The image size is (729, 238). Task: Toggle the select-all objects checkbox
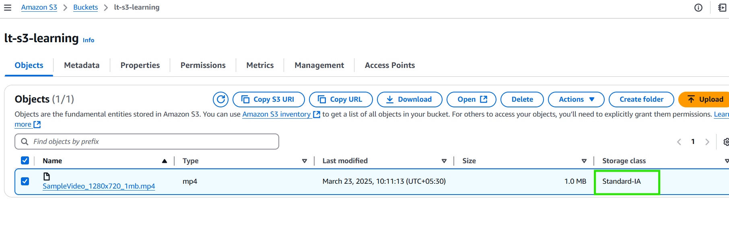point(25,160)
